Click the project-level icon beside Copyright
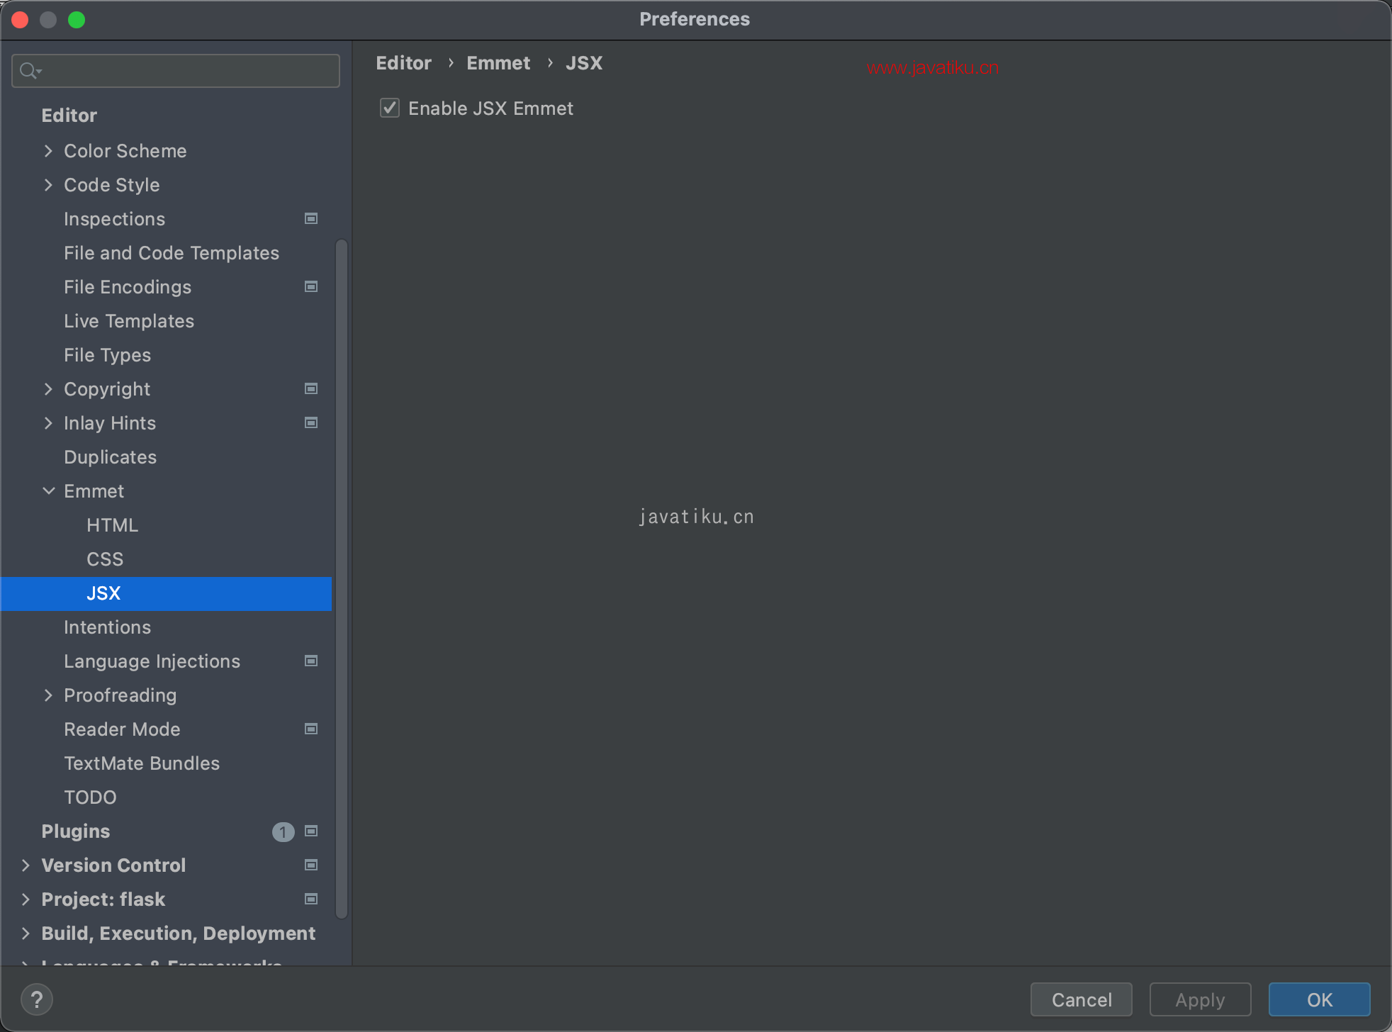The image size is (1392, 1032). coord(310,388)
